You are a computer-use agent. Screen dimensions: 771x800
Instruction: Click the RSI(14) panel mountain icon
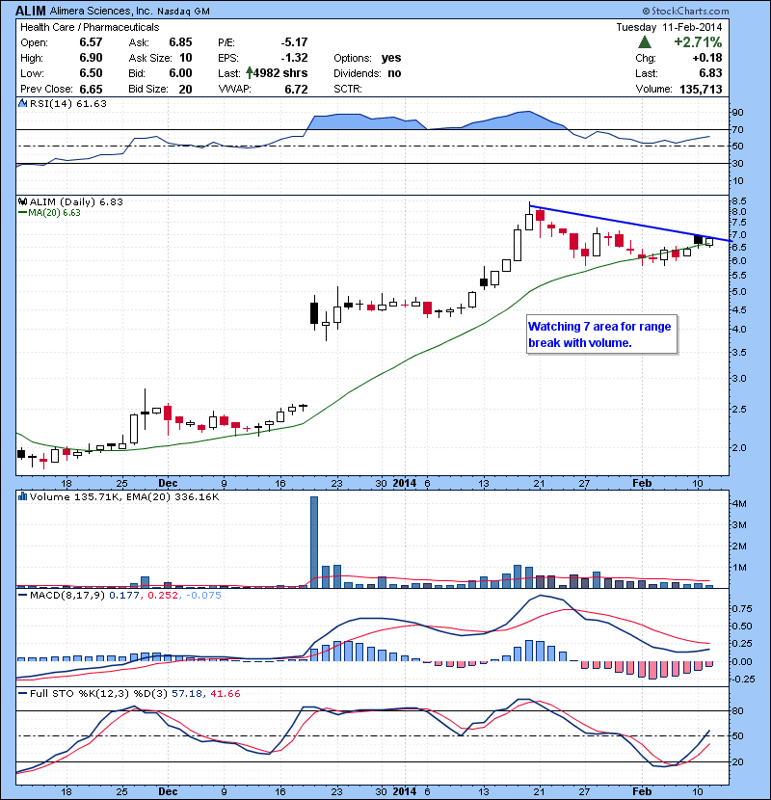point(22,103)
